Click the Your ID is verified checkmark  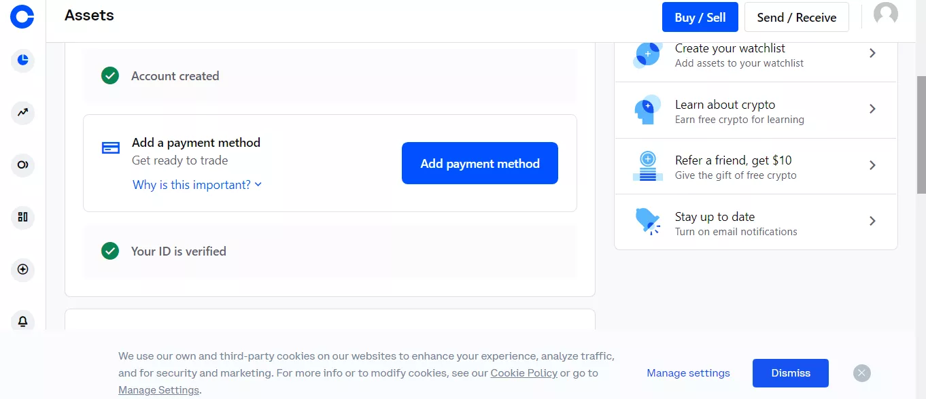click(x=109, y=251)
